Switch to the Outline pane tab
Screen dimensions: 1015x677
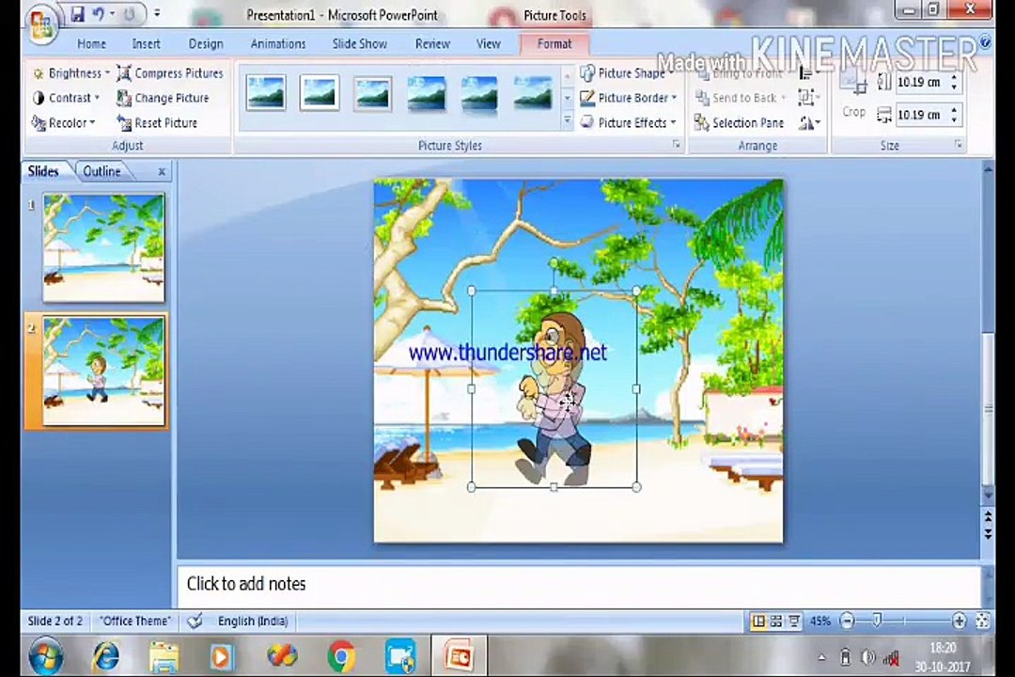coord(102,172)
